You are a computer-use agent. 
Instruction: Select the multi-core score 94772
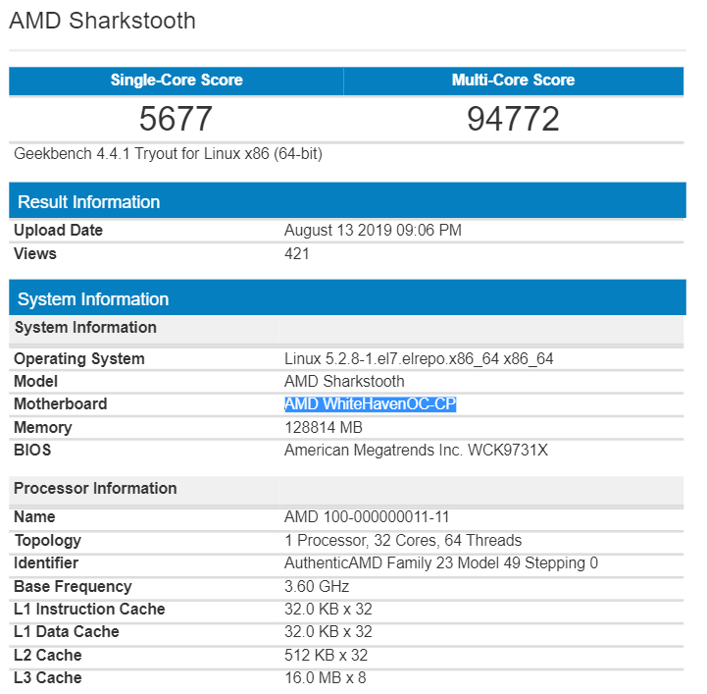click(513, 119)
